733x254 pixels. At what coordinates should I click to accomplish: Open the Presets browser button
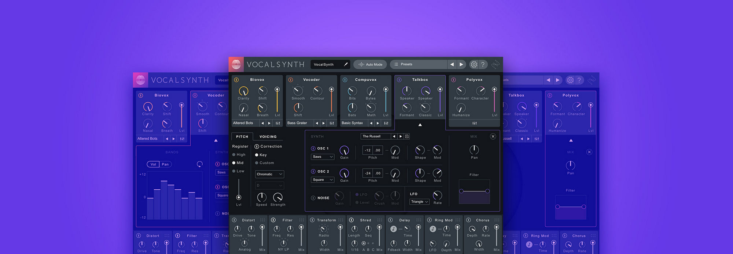[x=419, y=64]
